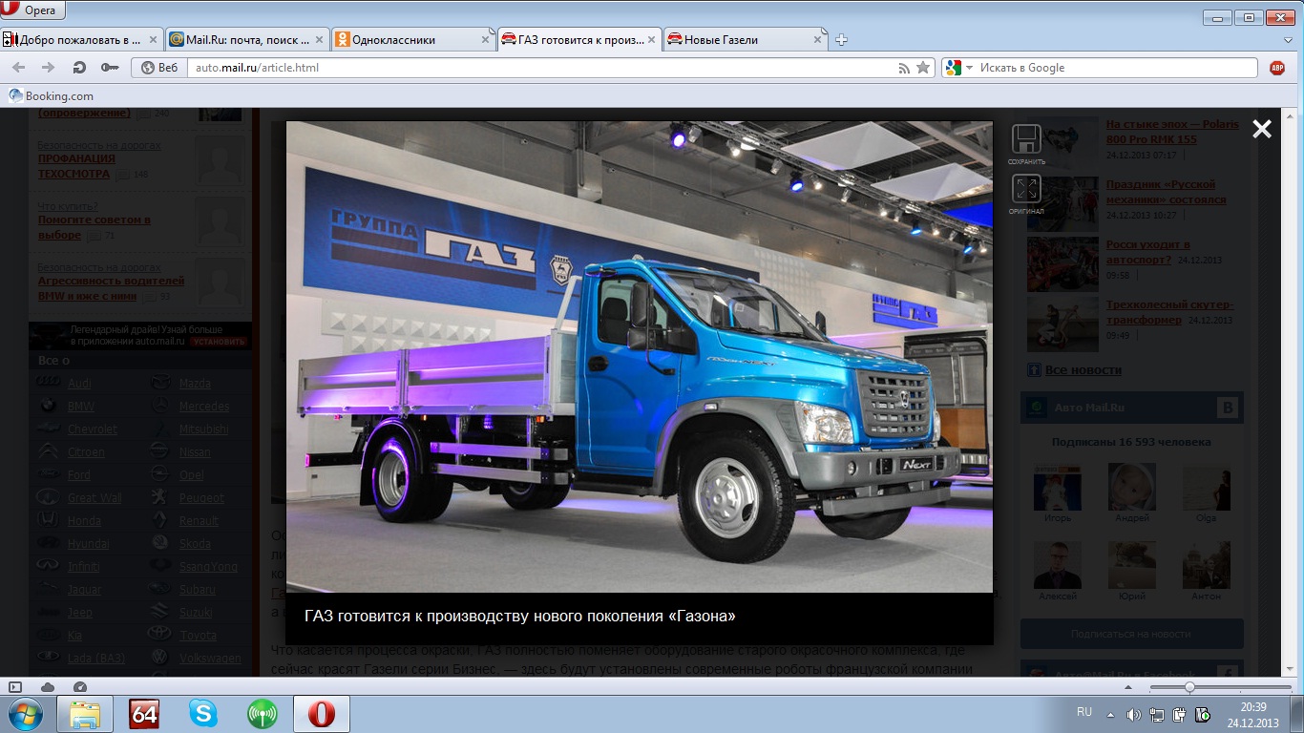Close the Новые Газели tab
Viewport: 1304px width, 733px height.
point(818,40)
